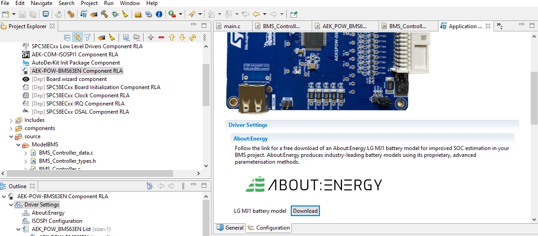Viewport: 538px width, 236px height.
Task: Click the eye icon beside Board wizard component
Action: [26, 79]
